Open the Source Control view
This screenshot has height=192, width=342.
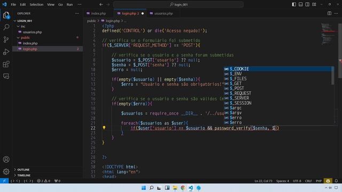[x=6, y=39]
